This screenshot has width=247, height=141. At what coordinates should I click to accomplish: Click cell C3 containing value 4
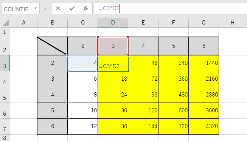point(82,63)
